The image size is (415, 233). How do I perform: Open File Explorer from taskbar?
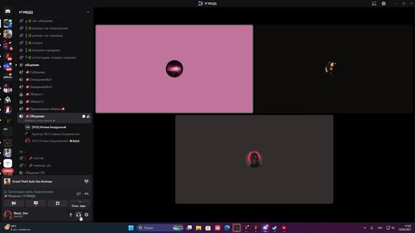198,228
